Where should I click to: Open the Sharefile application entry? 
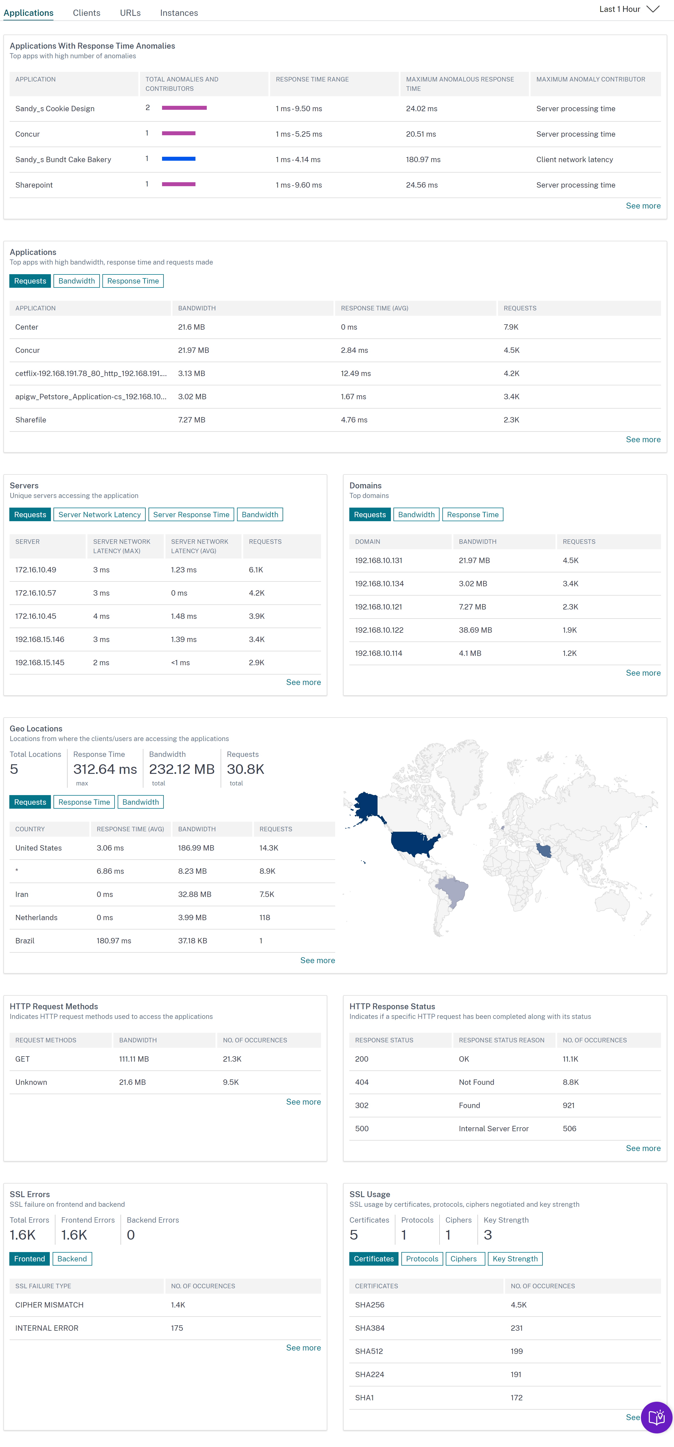(x=335, y=420)
